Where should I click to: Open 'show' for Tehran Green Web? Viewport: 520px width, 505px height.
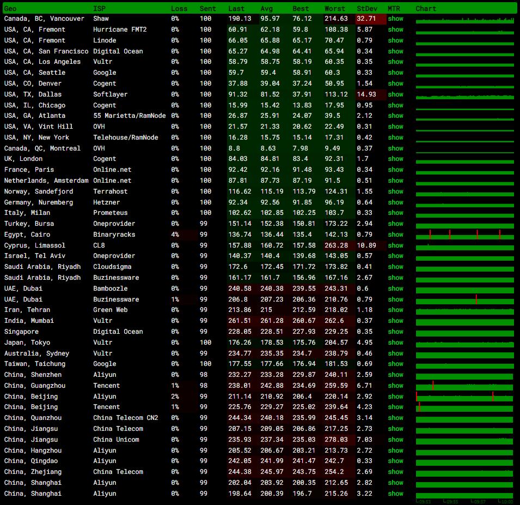[396, 310]
